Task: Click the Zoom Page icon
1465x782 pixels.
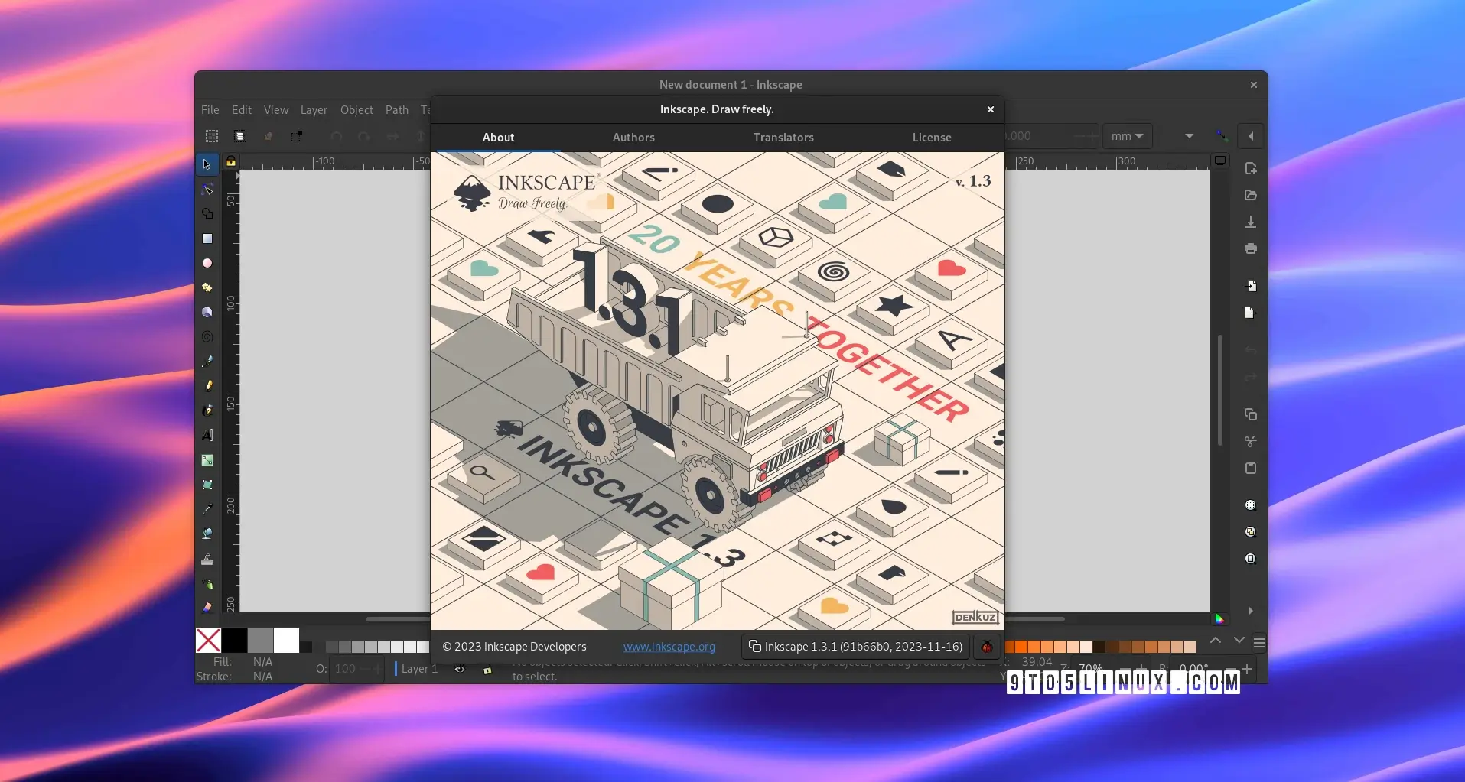Action: coord(1251,559)
